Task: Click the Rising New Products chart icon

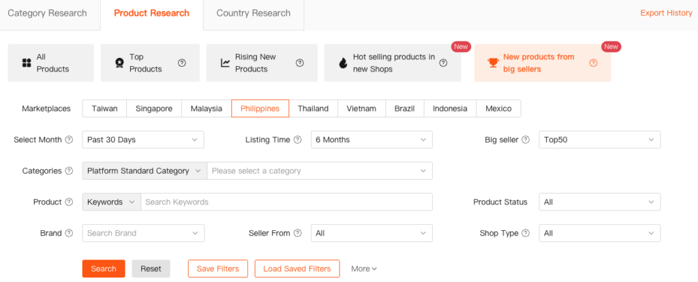Action: [225, 63]
